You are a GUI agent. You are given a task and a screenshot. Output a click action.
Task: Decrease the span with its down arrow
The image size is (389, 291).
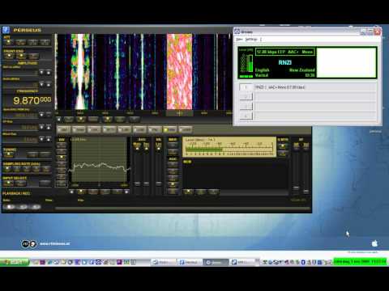coord(41,115)
